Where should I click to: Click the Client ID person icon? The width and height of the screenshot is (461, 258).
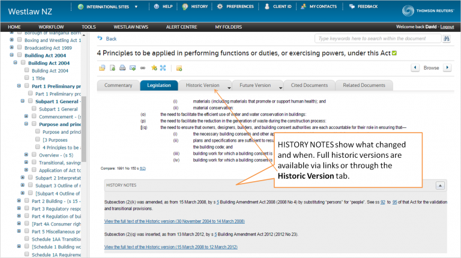pyautogui.click(x=267, y=7)
